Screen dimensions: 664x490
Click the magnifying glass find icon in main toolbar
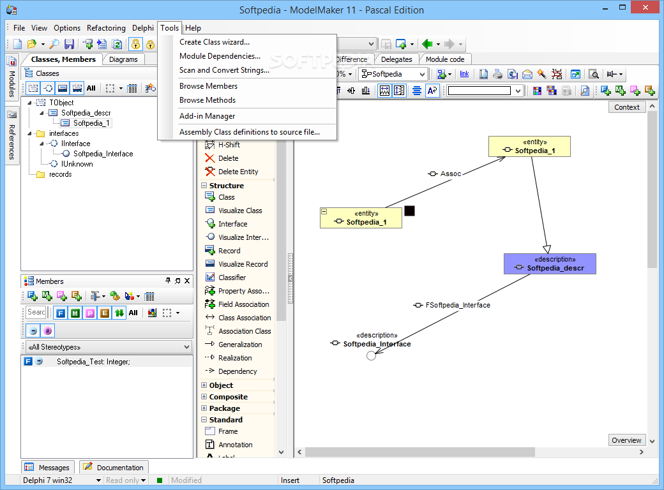point(54,44)
